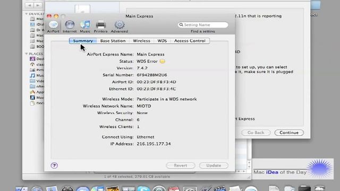Click the yellow WDS Error status indicator
The image size is (340, 191).
[162, 62]
